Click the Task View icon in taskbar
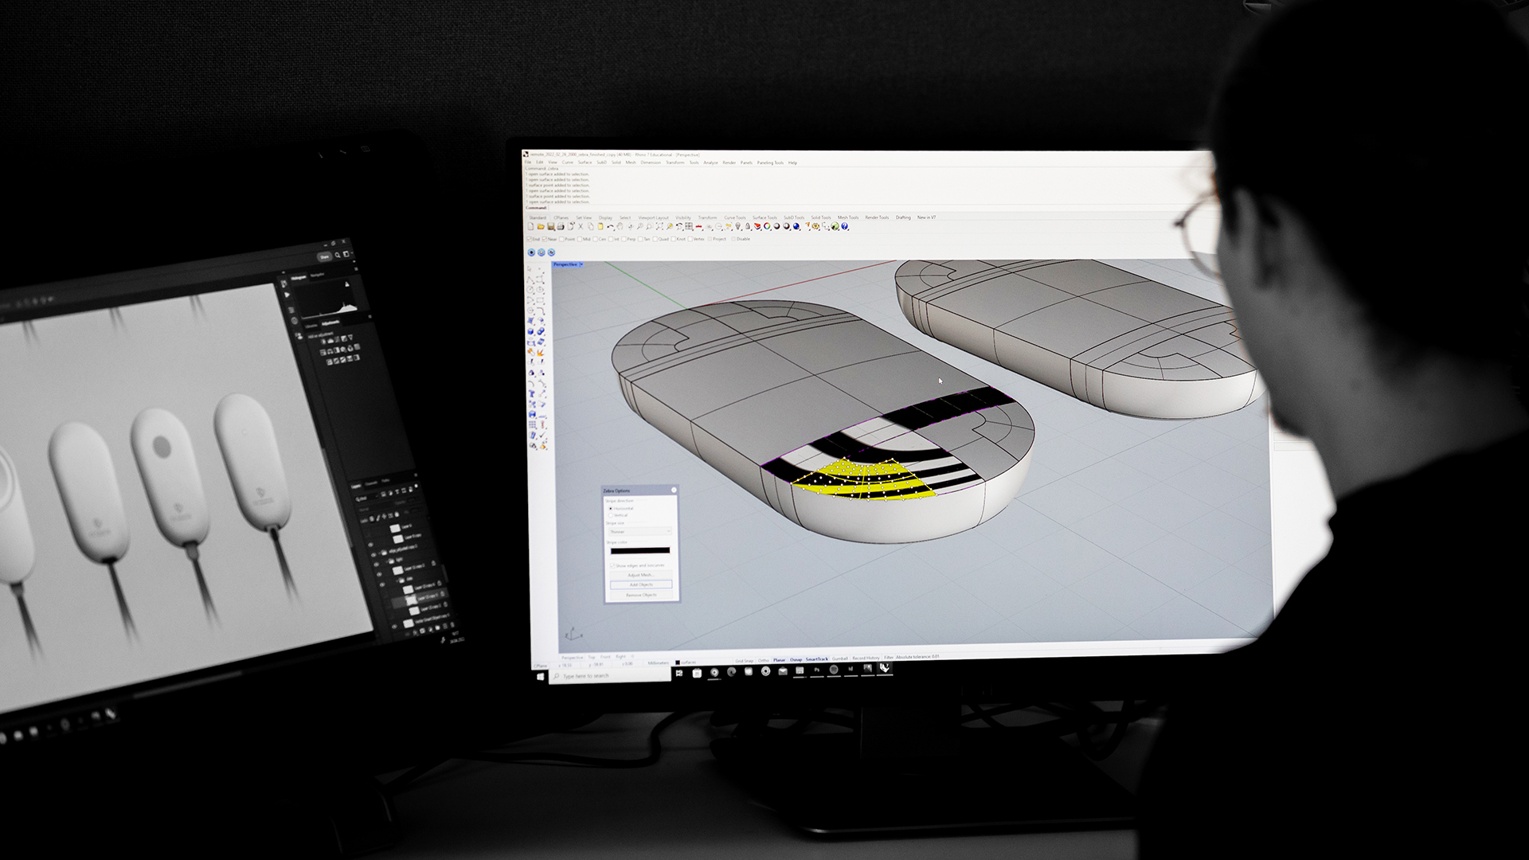1529x860 pixels. [679, 673]
